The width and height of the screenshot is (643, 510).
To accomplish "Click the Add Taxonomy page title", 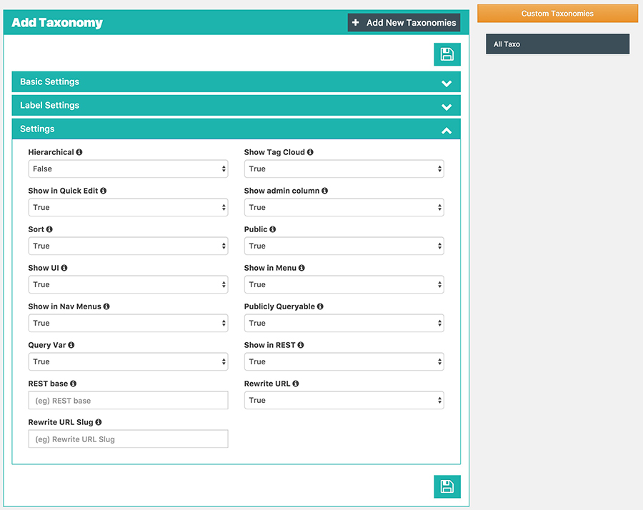I will pos(57,23).
